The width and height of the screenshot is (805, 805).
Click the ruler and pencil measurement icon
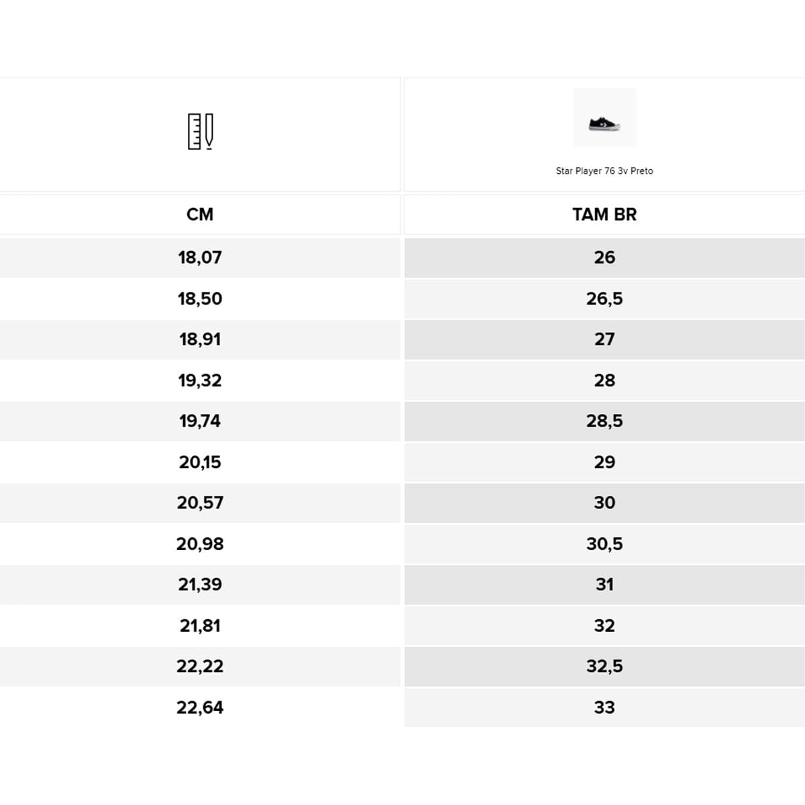[200, 131]
